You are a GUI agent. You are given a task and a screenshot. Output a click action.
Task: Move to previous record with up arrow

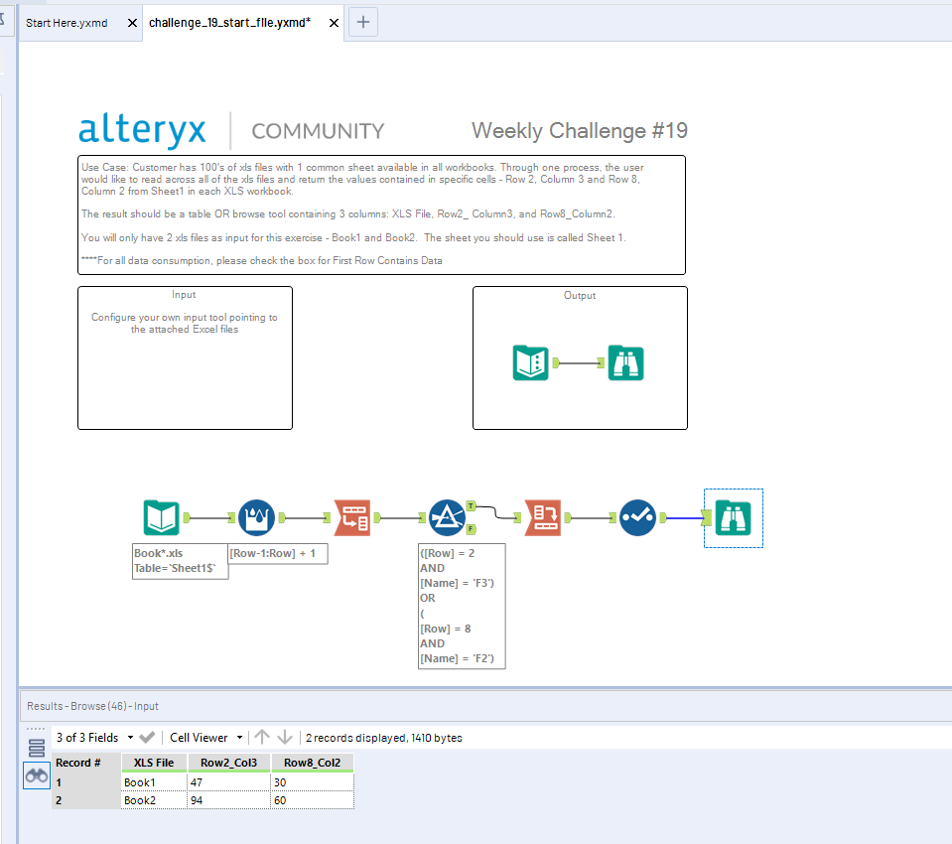pyautogui.click(x=262, y=737)
